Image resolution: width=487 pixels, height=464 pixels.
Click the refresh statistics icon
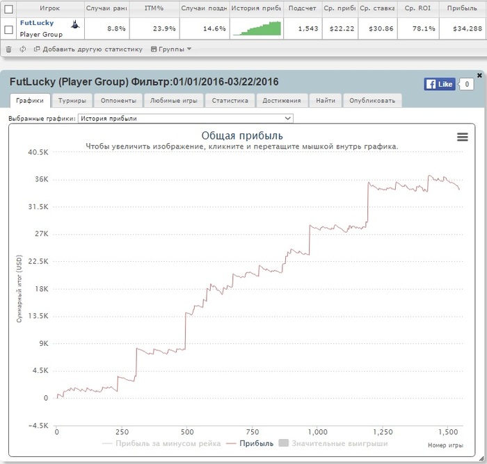pos(23,49)
